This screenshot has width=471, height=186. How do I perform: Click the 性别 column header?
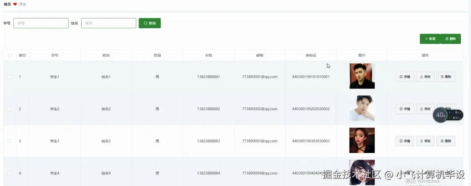point(157,56)
